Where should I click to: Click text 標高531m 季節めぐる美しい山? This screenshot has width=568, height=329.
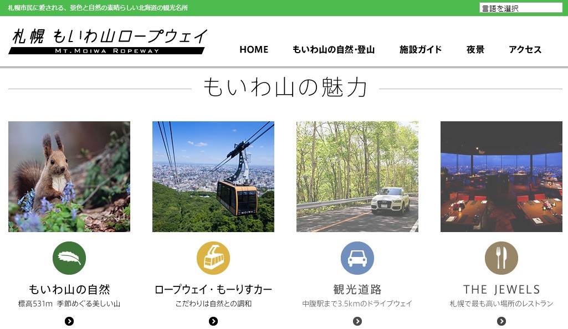(x=69, y=304)
